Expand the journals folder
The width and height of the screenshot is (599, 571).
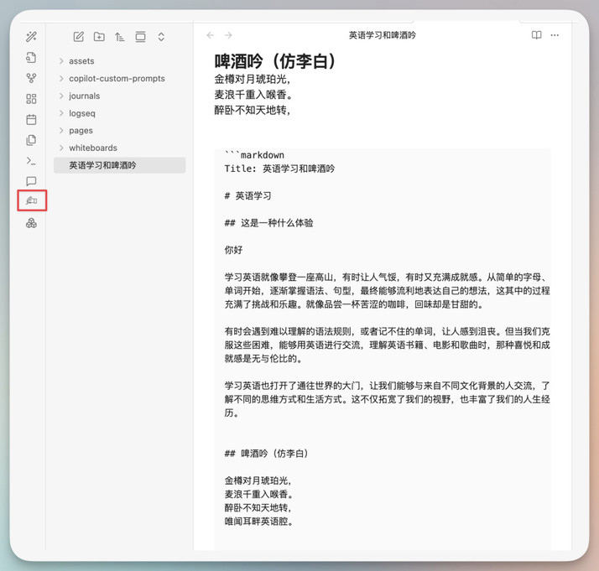click(x=84, y=96)
